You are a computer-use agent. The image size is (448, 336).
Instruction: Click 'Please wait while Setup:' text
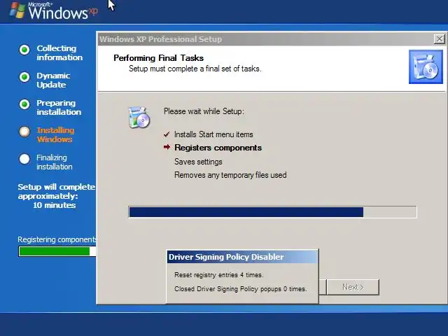point(204,111)
